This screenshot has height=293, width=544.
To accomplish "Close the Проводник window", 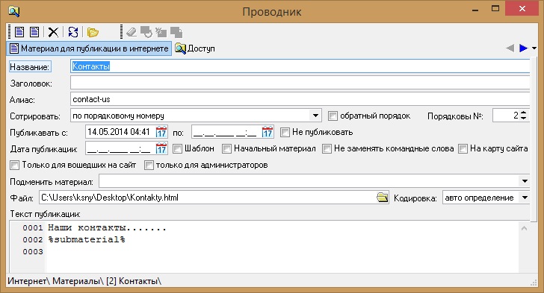I will click(522, 9).
